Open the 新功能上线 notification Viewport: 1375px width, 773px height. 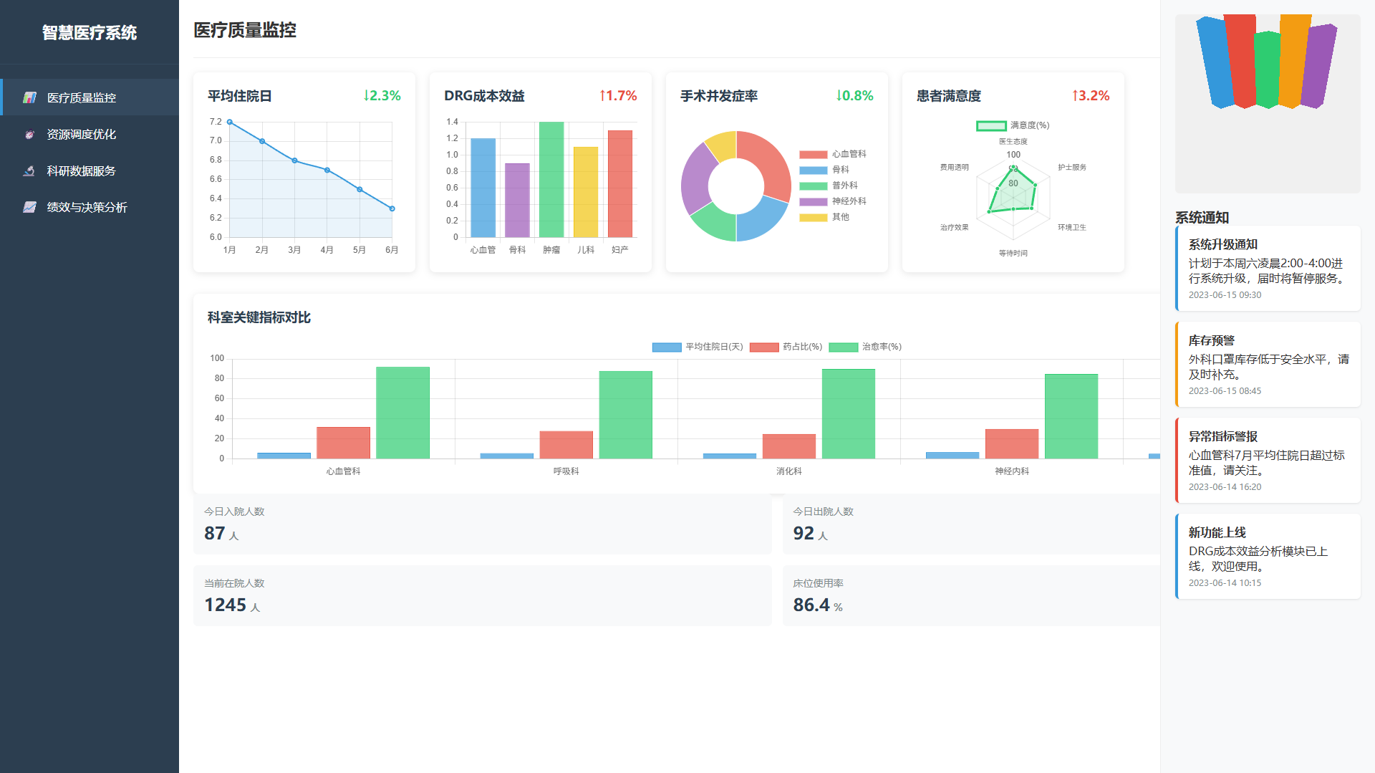pos(1268,557)
